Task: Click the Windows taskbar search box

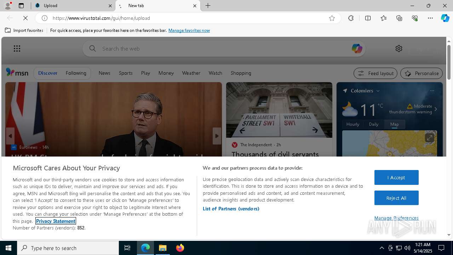Action: (68, 248)
